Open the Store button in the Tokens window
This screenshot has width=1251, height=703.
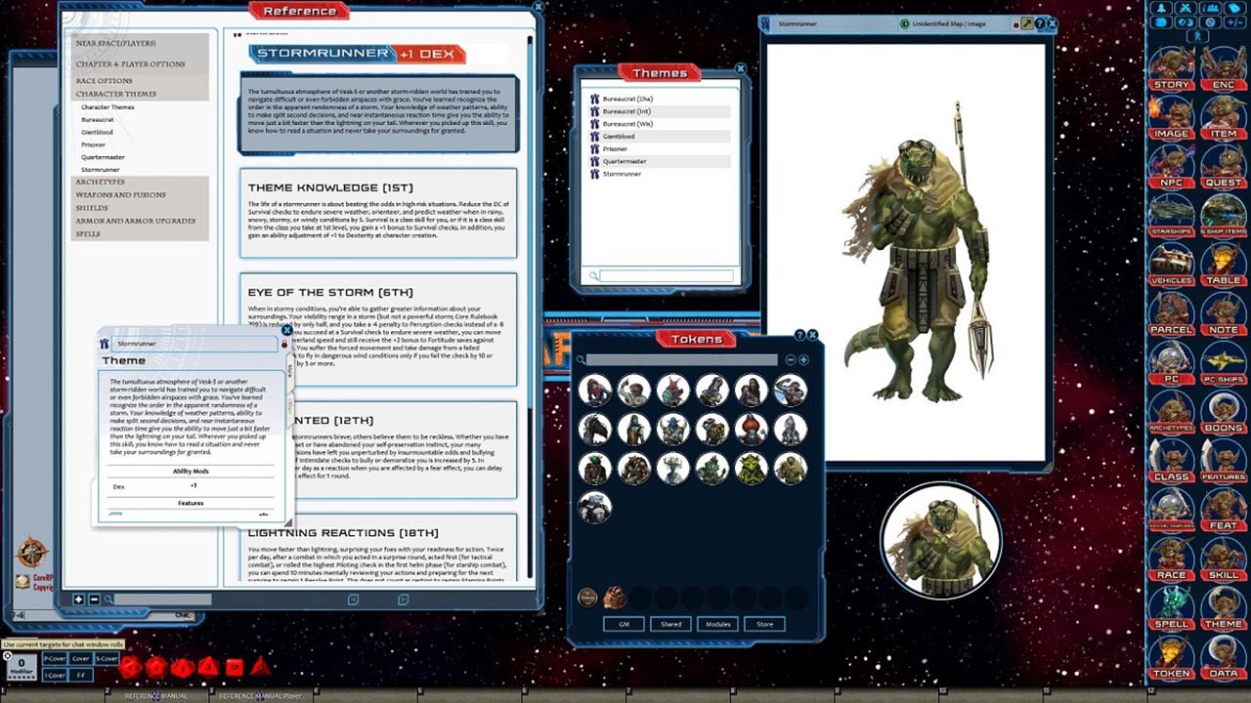(764, 624)
